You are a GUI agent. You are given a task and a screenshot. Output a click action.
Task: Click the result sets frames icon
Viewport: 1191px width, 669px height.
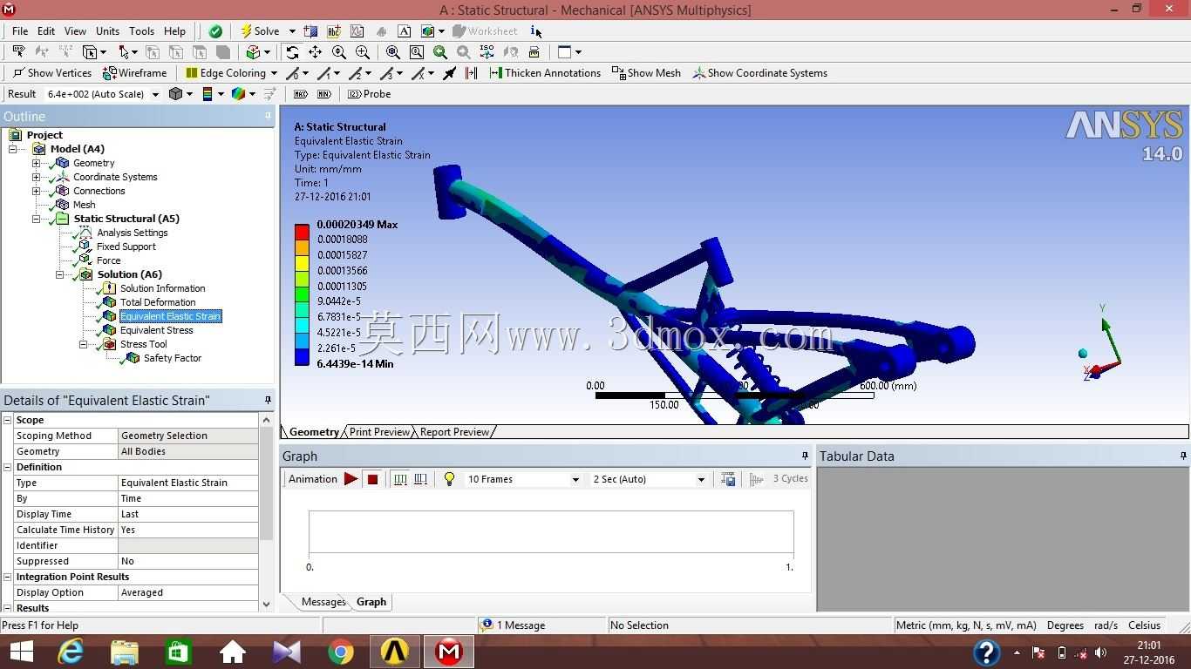(421, 479)
